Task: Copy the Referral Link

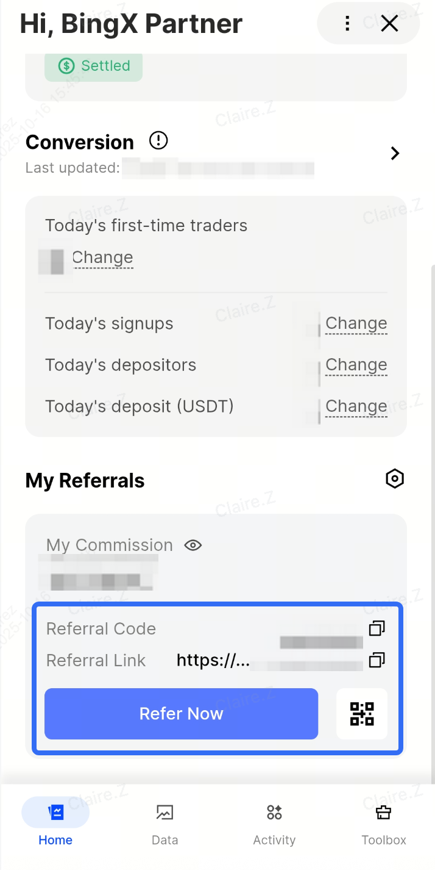Action: click(x=377, y=660)
